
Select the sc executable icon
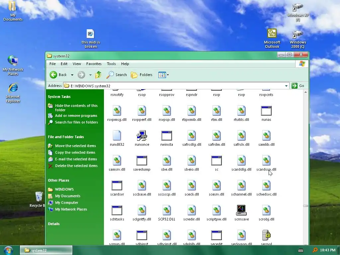[x=216, y=161]
